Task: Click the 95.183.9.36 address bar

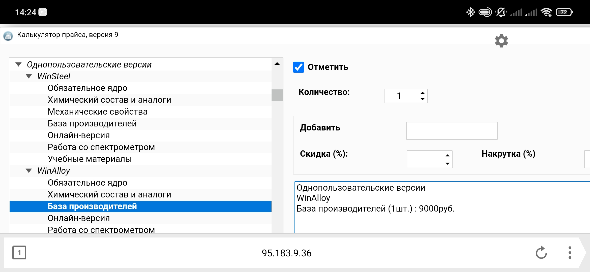Action: 286,253
